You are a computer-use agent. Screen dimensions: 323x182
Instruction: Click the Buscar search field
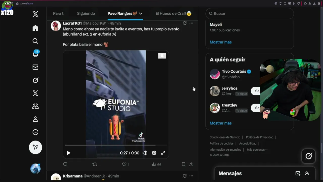(x=250, y=13)
